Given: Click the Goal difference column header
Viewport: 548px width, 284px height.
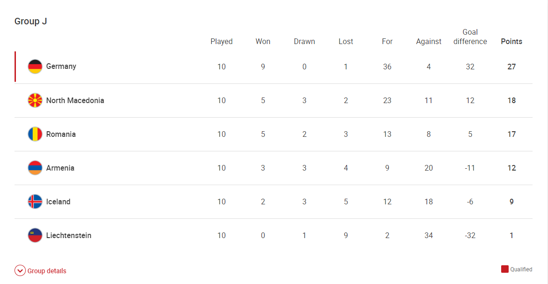Looking at the screenshot, I should [x=470, y=37].
